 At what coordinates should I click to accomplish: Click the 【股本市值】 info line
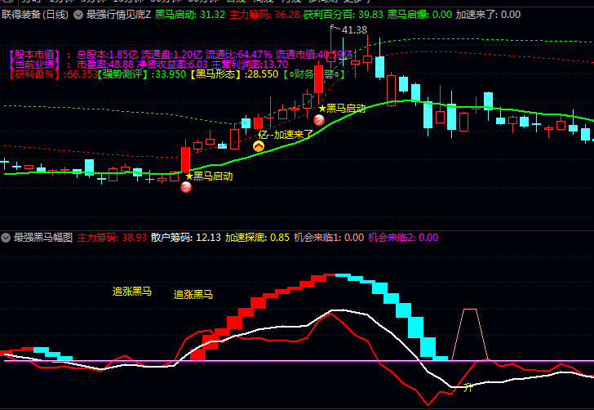(x=180, y=55)
